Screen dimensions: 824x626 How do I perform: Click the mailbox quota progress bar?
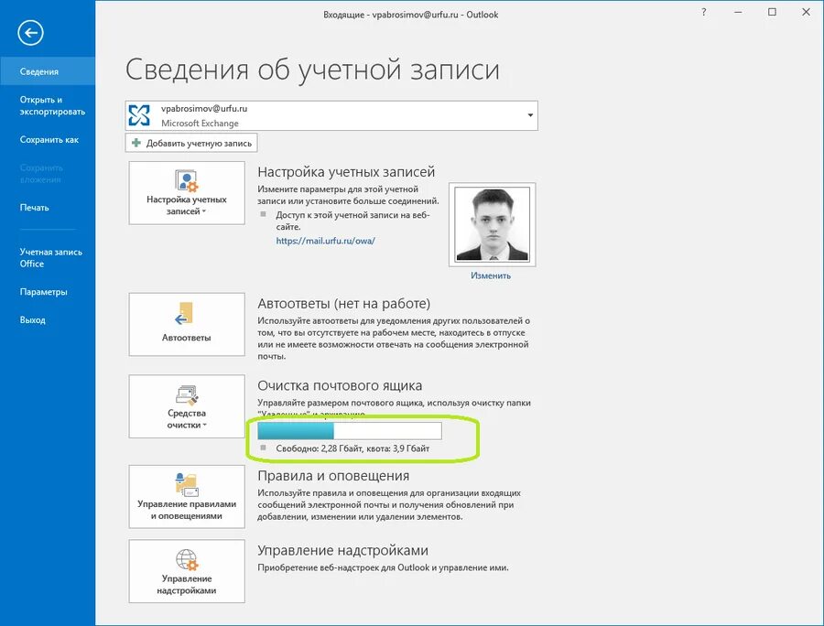pyautogui.click(x=350, y=431)
